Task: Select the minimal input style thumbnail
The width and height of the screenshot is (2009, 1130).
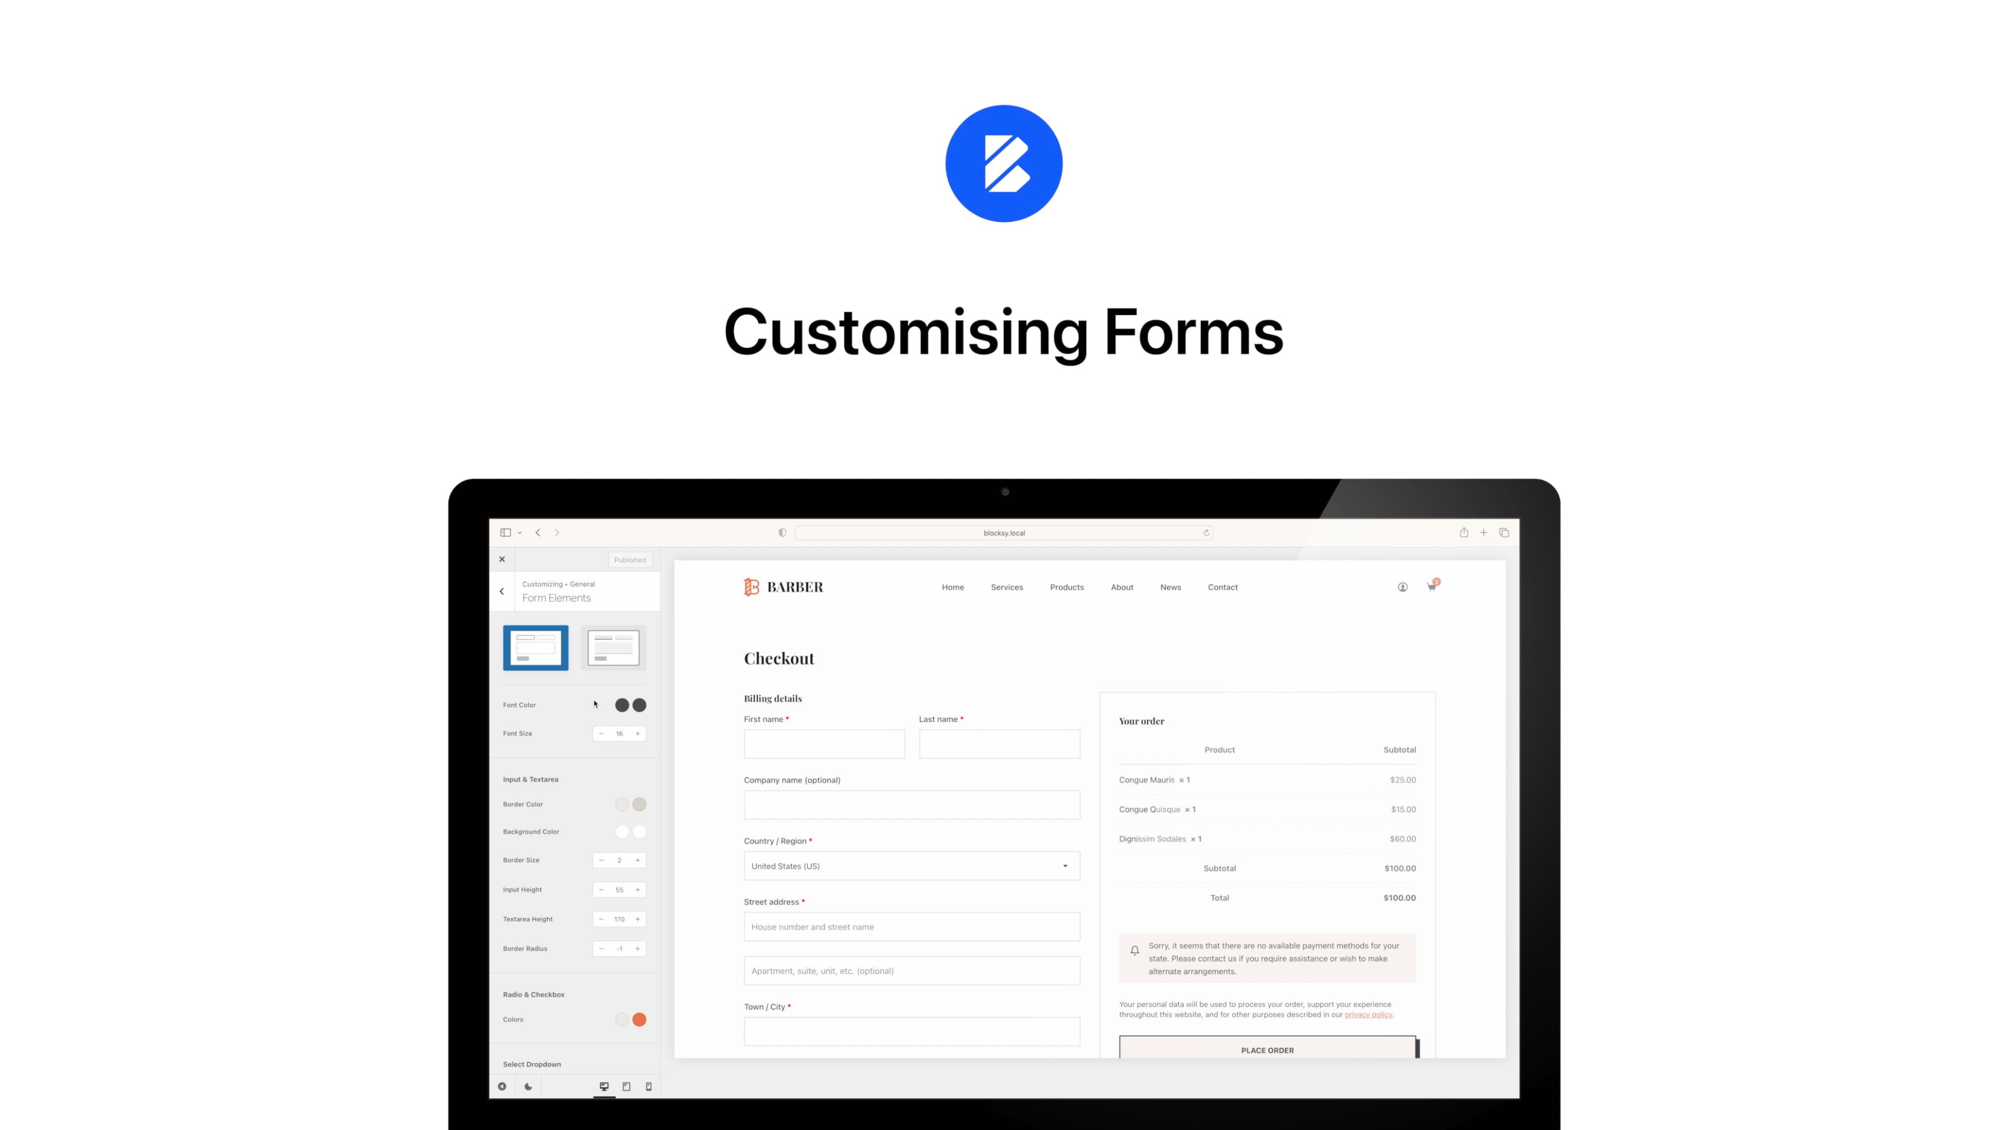Action: (x=613, y=646)
